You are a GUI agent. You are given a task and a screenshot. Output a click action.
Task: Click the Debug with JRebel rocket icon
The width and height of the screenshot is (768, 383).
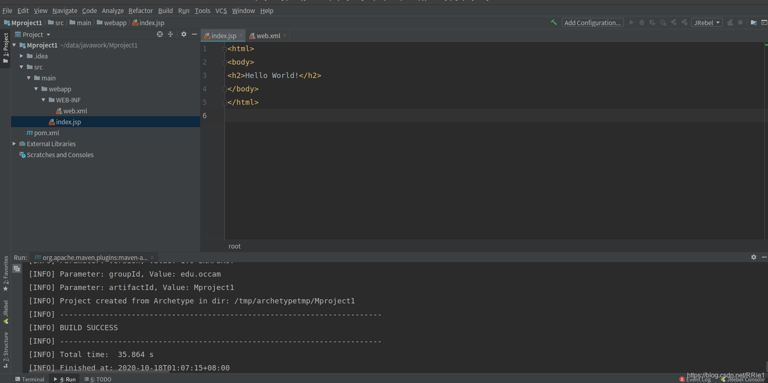click(x=684, y=23)
